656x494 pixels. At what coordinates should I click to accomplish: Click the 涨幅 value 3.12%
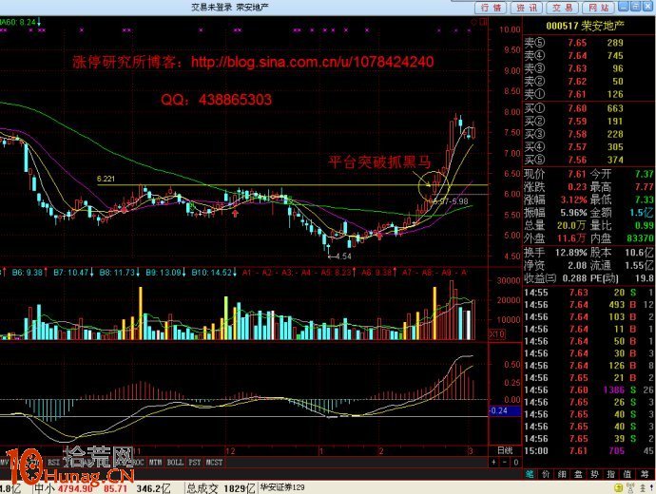[x=573, y=199]
